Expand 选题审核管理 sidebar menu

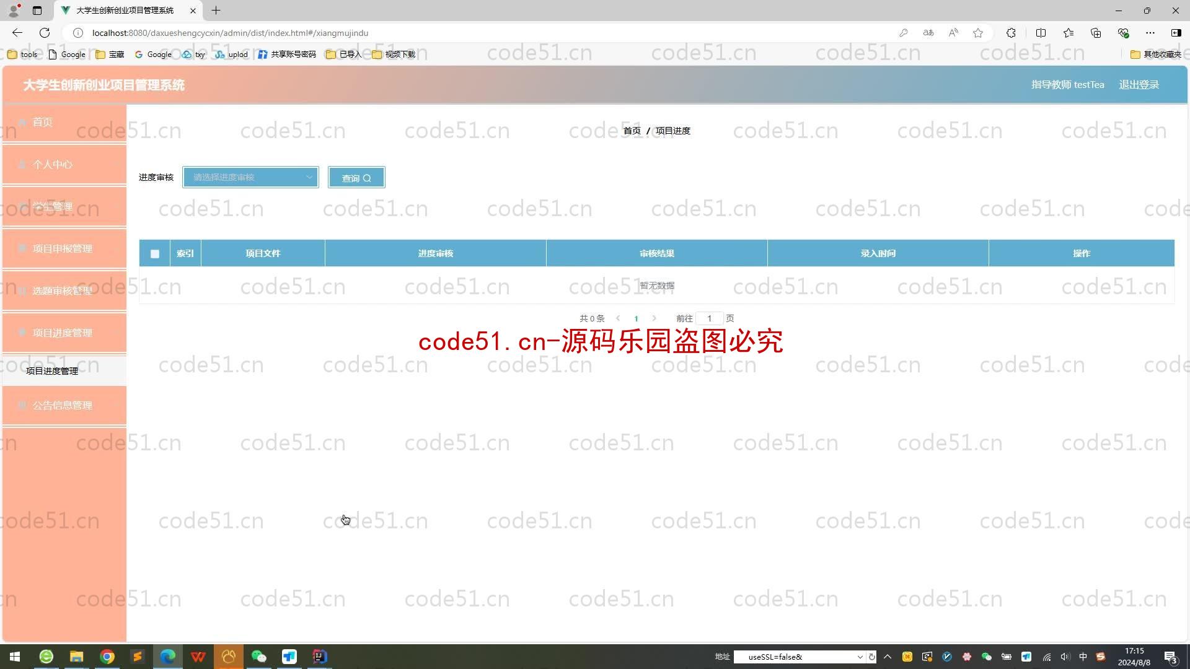click(64, 291)
